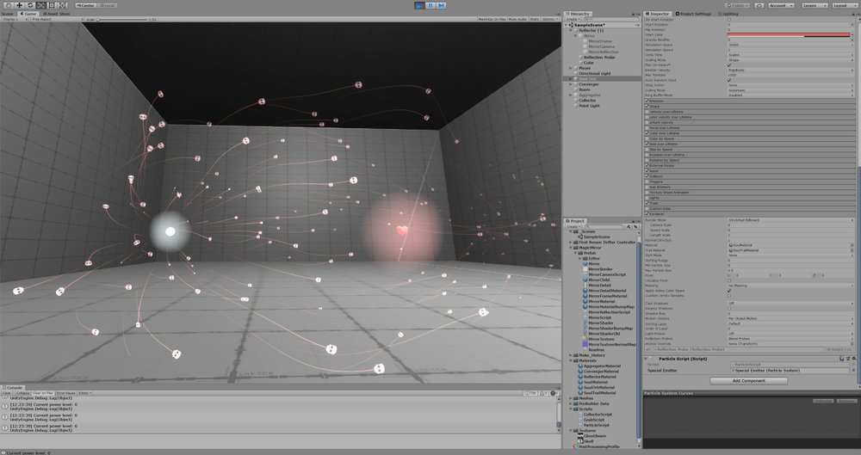Open the Asset Store tab
Screen dimensions: 861x455
[x=59, y=14]
